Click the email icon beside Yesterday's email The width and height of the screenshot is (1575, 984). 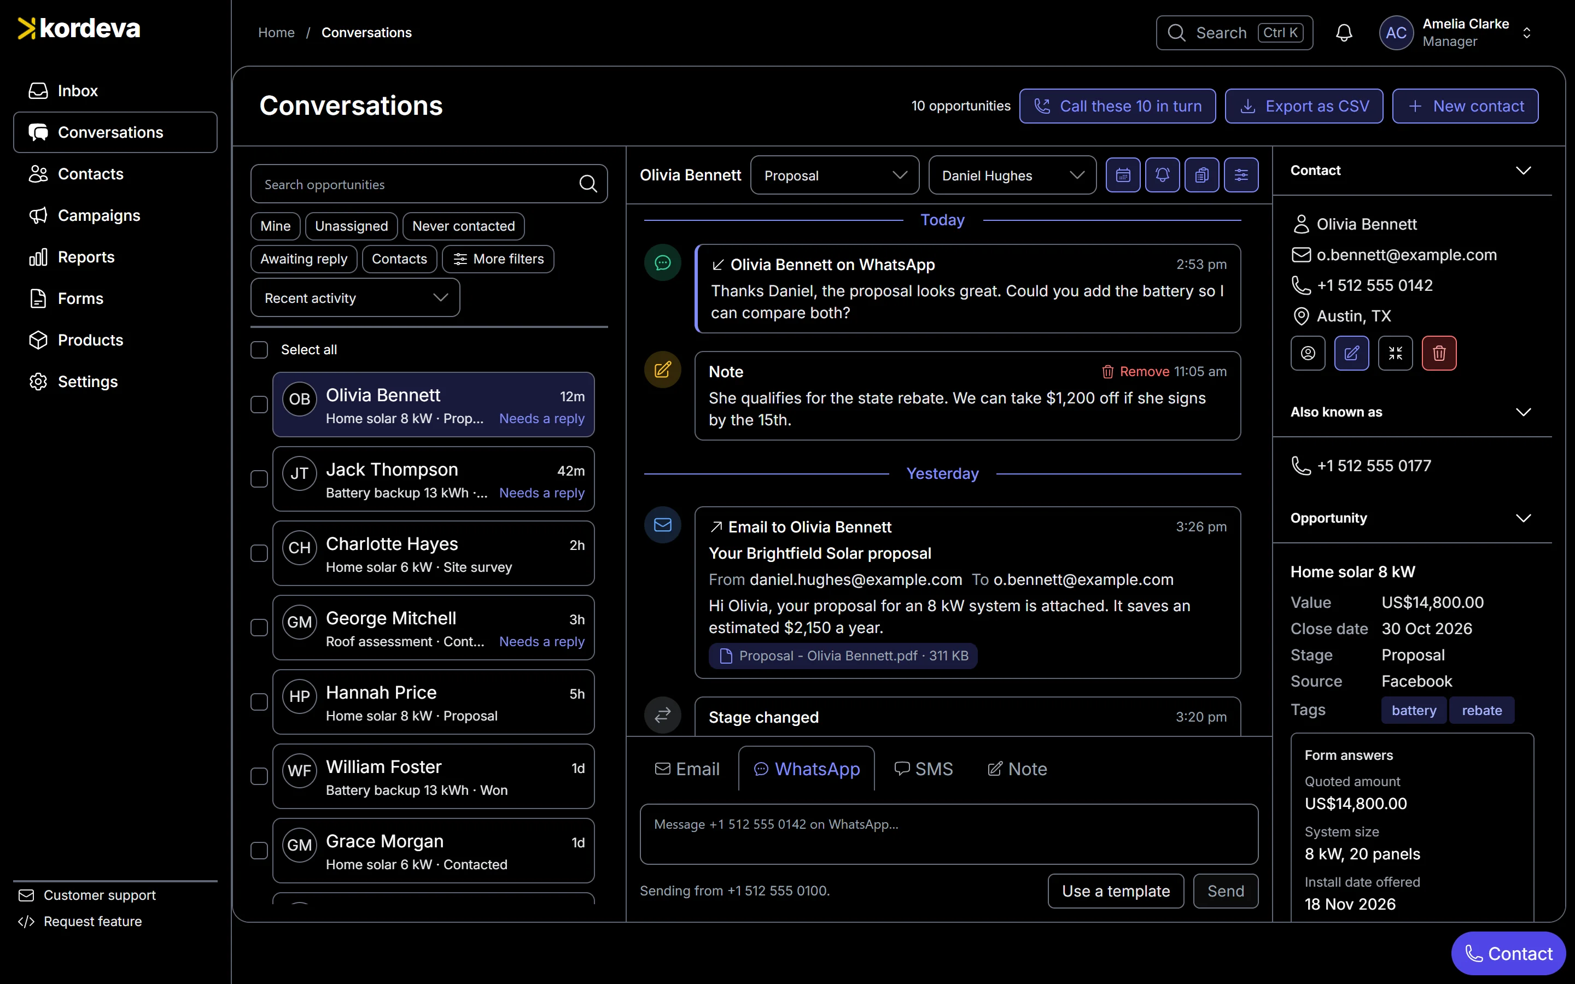(663, 525)
